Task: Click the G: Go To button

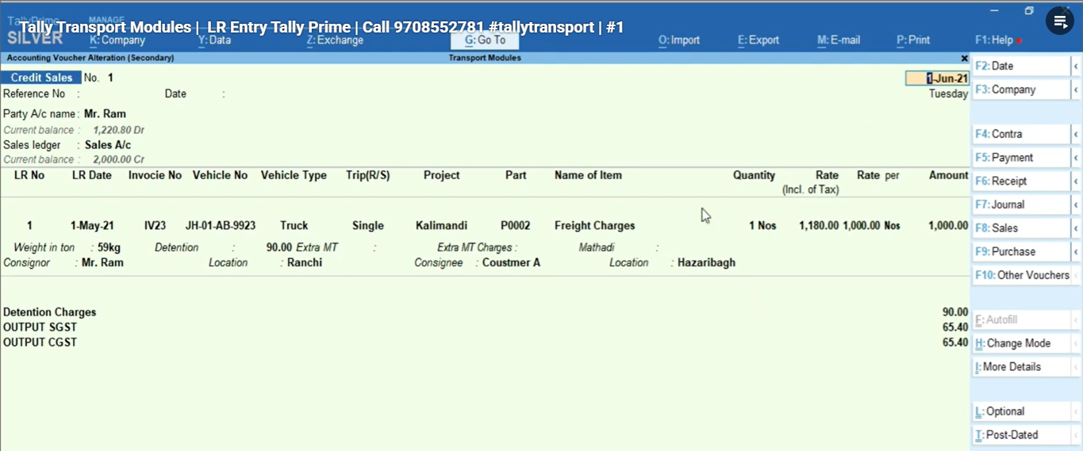Action: tap(485, 40)
